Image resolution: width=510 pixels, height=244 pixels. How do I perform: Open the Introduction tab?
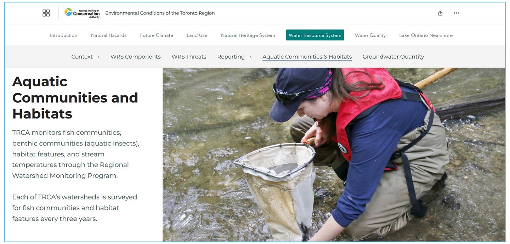click(63, 35)
